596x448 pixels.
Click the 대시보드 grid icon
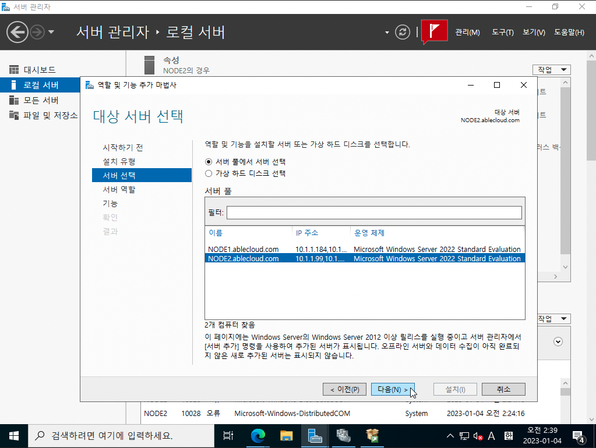click(x=14, y=70)
